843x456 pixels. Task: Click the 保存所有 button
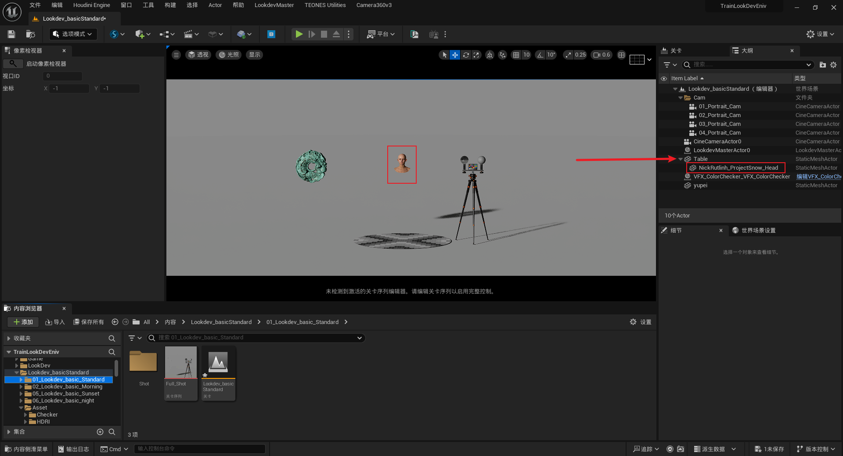(89, 322)
